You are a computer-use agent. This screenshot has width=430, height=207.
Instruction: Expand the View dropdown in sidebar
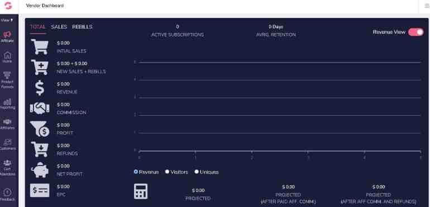point(7,20)
